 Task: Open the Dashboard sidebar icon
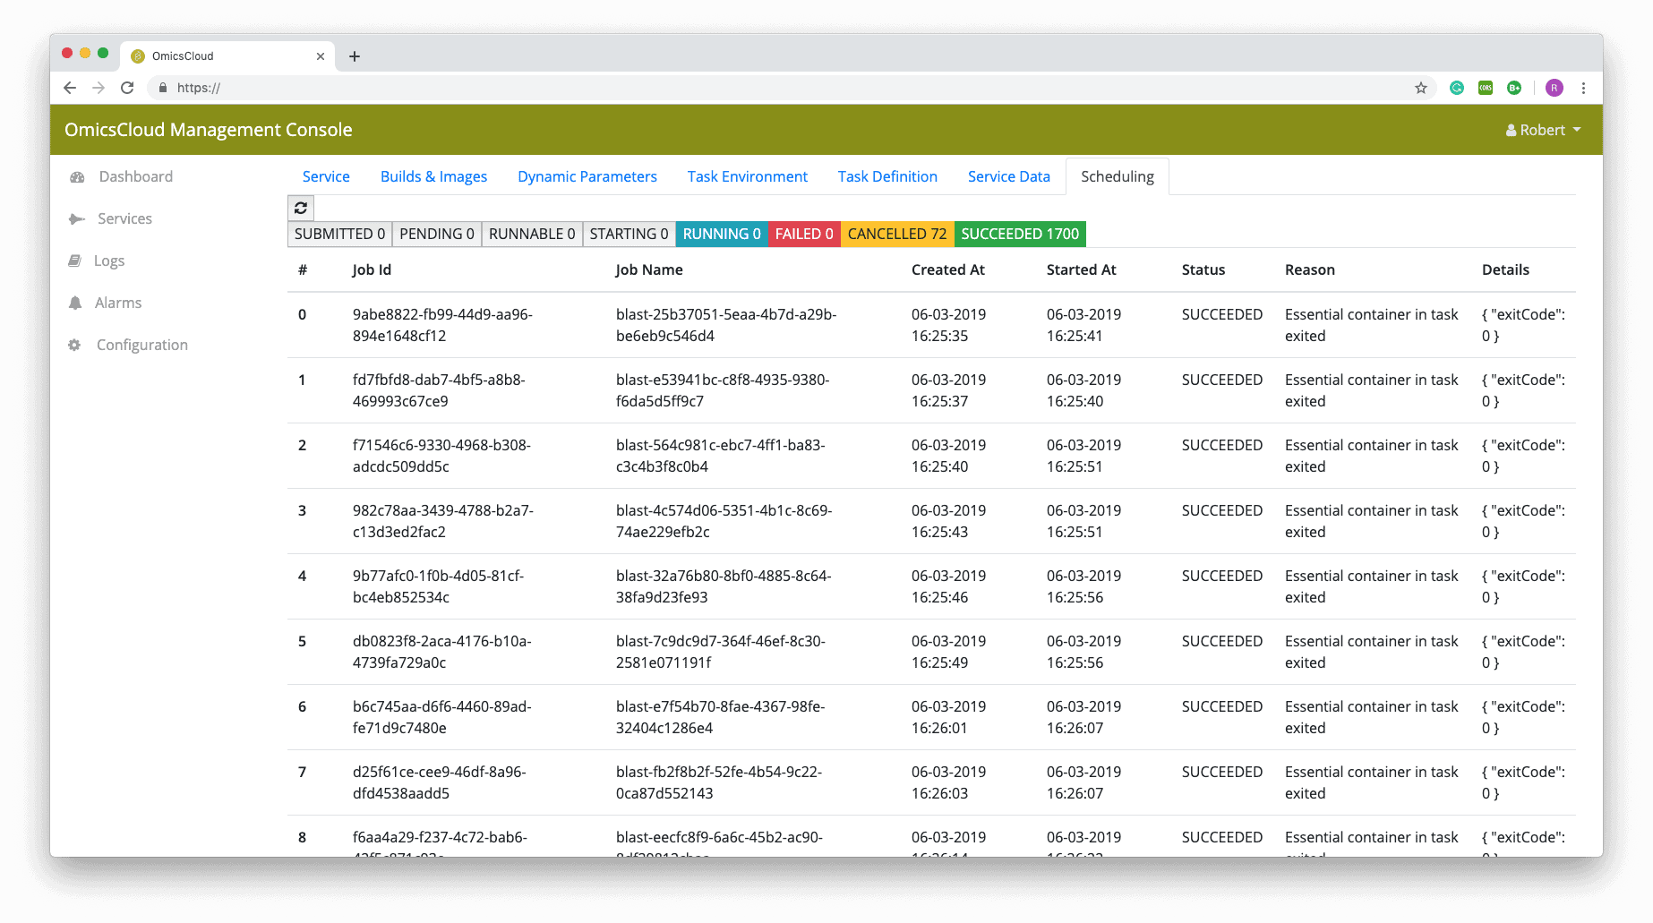pos(77,177)
